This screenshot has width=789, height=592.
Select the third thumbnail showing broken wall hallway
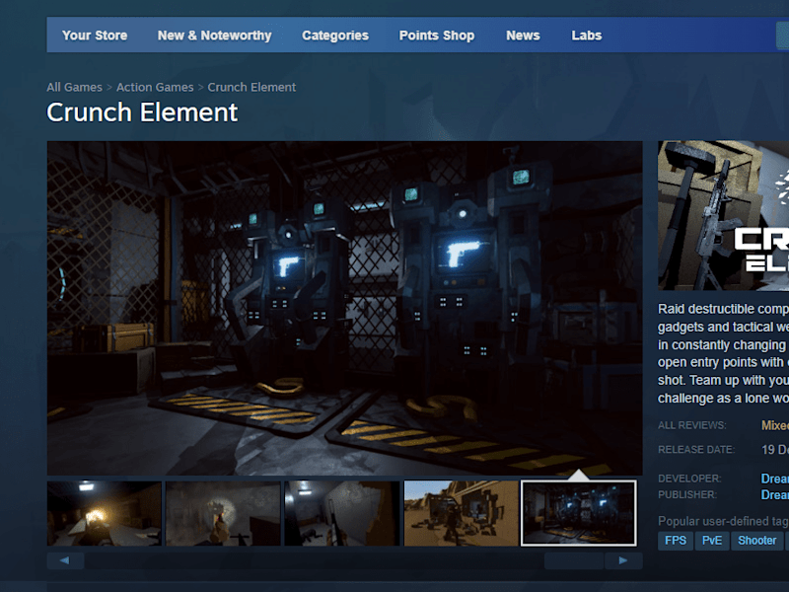click(342, 513)
